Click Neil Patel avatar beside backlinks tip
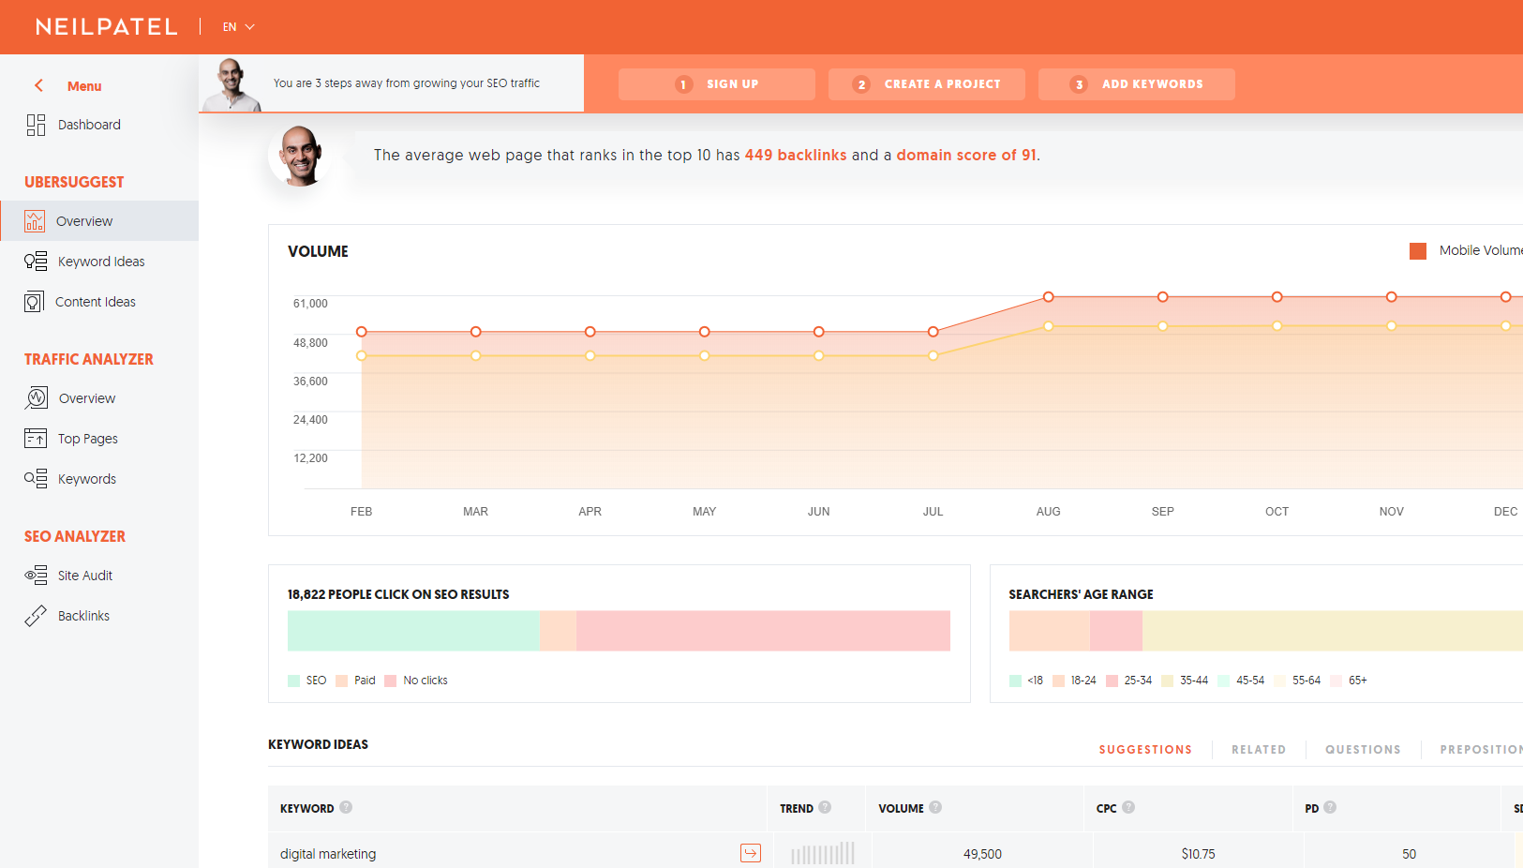1523x868 pixels. pos(301,156)
